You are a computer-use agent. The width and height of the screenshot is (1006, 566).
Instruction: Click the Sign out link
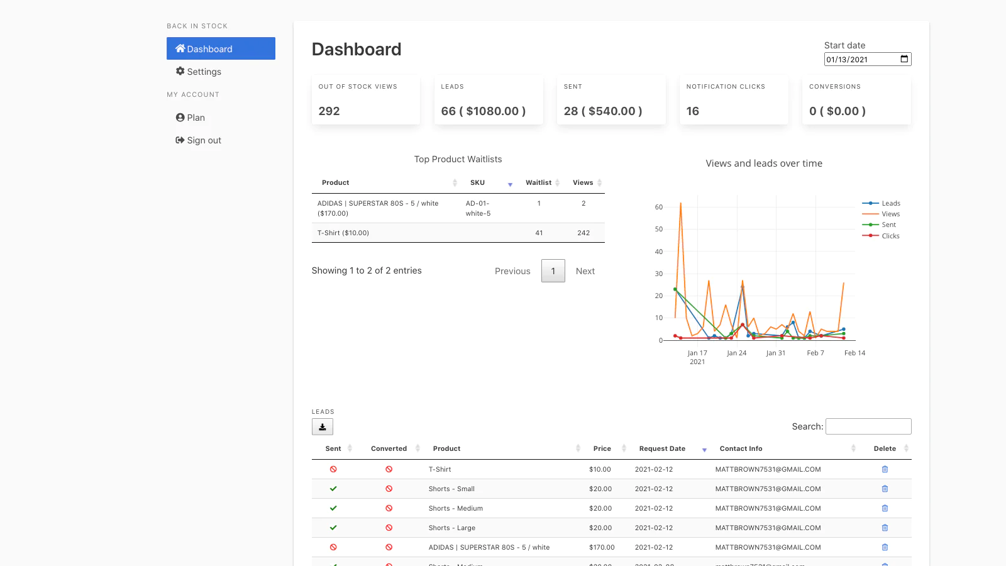coord(199,140)
